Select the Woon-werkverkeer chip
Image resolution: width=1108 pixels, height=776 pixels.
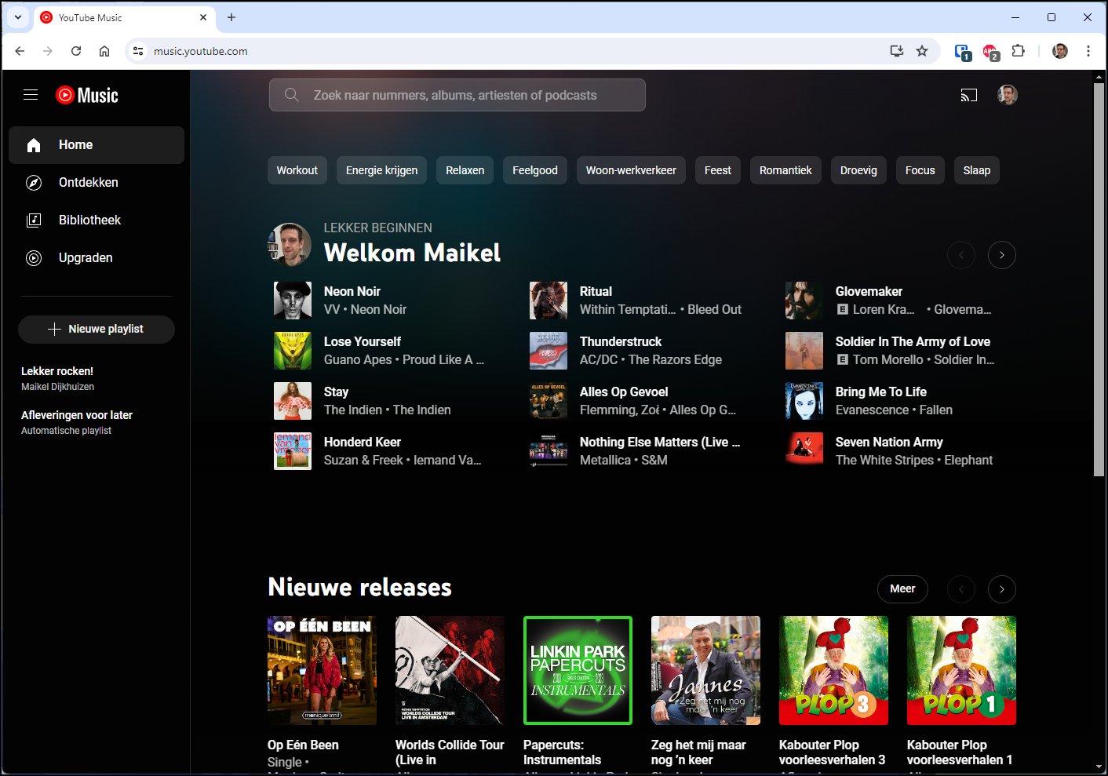631,170
